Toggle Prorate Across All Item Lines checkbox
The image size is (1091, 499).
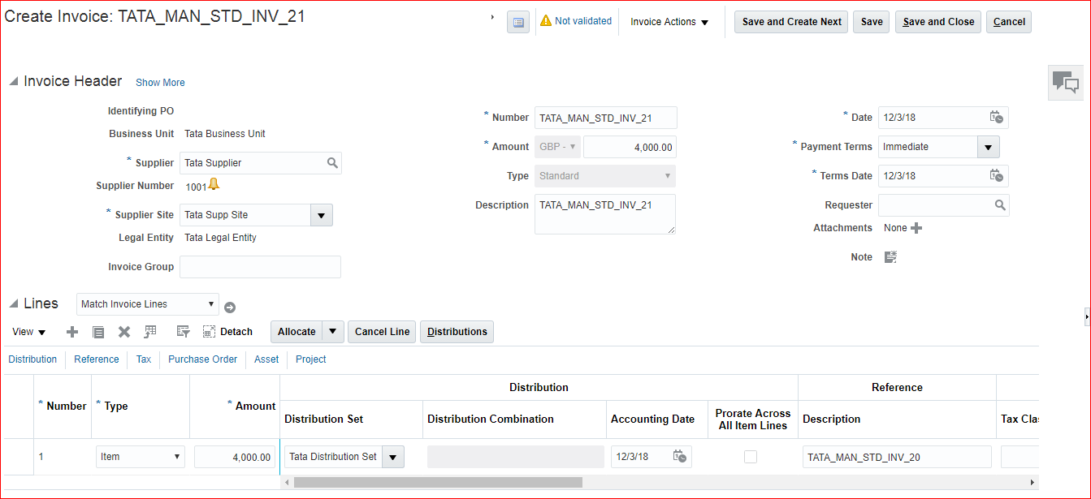(x=751, y=457)
